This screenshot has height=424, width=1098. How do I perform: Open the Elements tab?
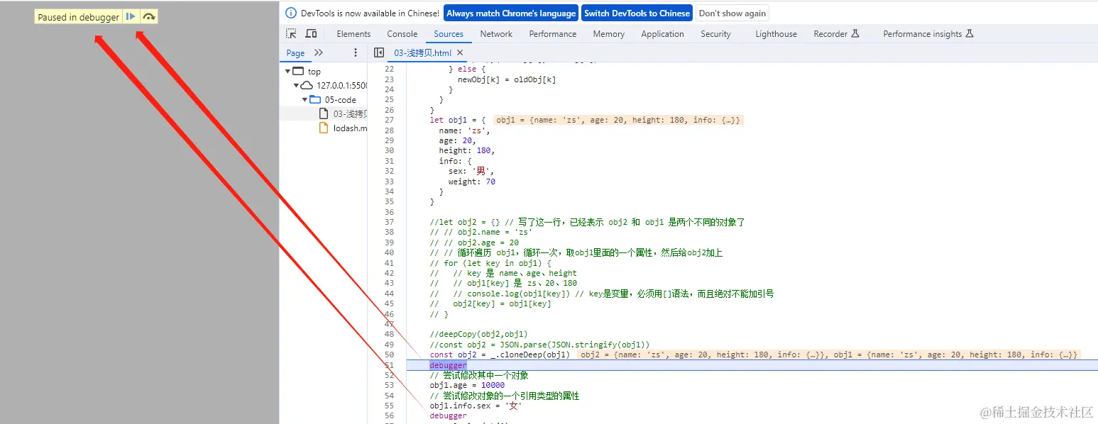pos(353,34)
